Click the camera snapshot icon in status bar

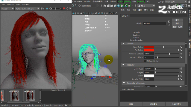click(x=66, y=105)
